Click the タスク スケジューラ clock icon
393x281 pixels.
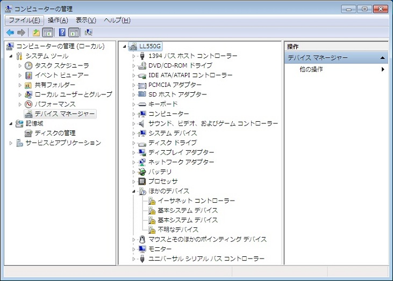click(x=28, y=66)
